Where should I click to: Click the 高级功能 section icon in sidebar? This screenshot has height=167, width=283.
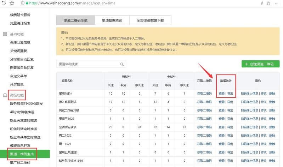click(x=5, y=95)
